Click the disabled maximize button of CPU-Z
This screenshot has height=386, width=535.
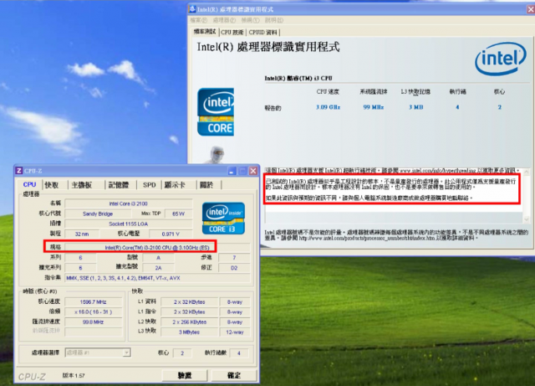click(242, 171)
